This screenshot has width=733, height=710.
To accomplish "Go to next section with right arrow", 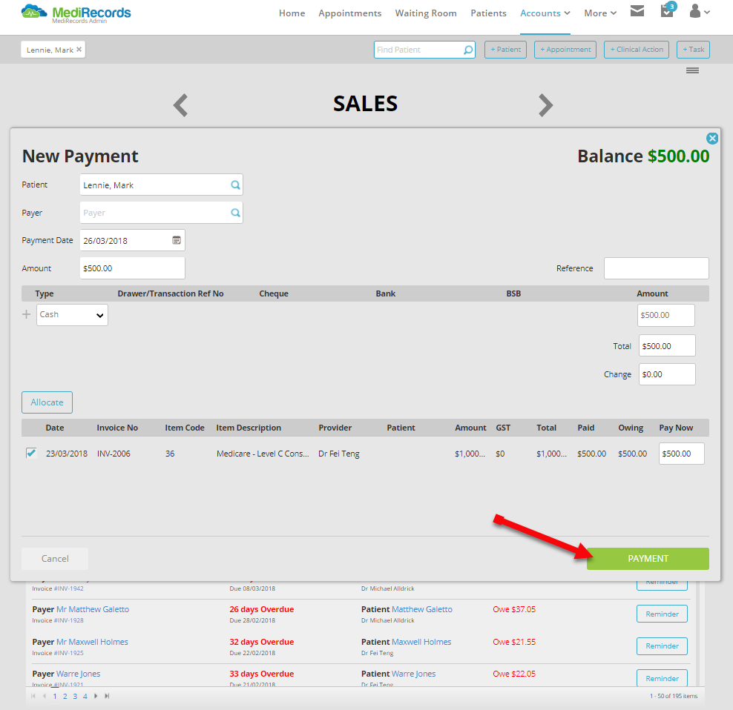I will 545,105.
